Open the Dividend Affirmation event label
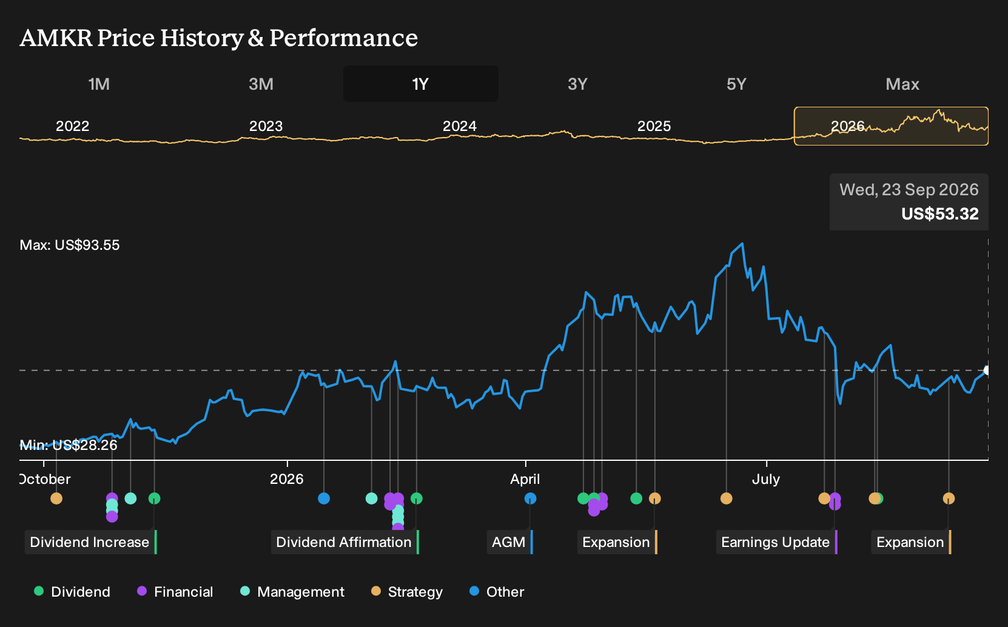 coord(344,542)
